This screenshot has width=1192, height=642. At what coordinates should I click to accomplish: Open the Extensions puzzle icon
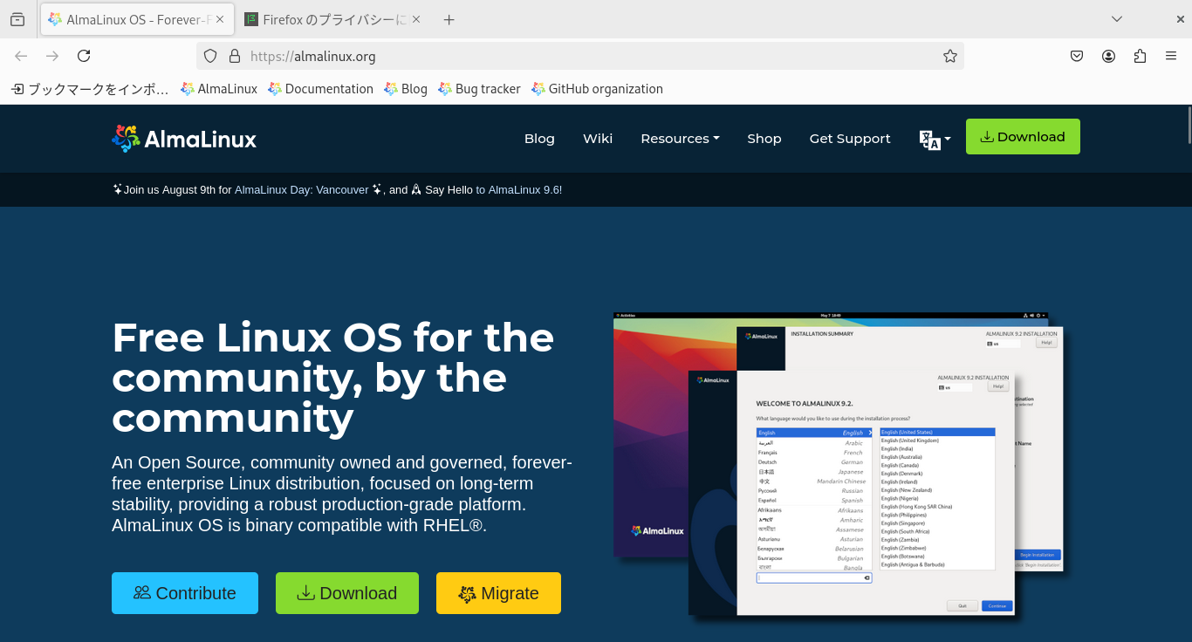click(1140, 56)
